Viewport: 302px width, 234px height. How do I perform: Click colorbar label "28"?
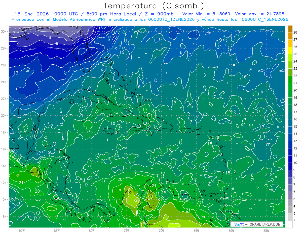(295, 32)
